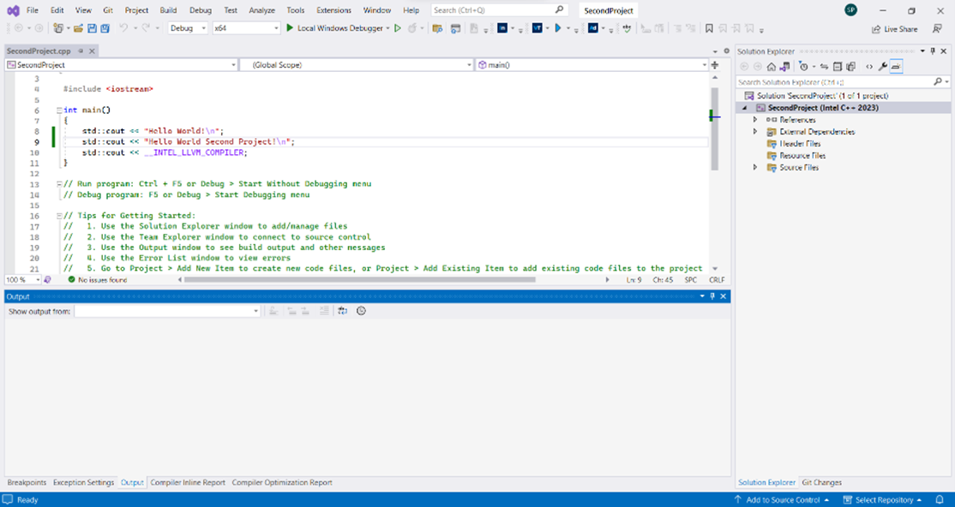This screenshot has height=507, width=955.
Task: Click the Home icon in Solution Explorer
Action: (772, 66)
